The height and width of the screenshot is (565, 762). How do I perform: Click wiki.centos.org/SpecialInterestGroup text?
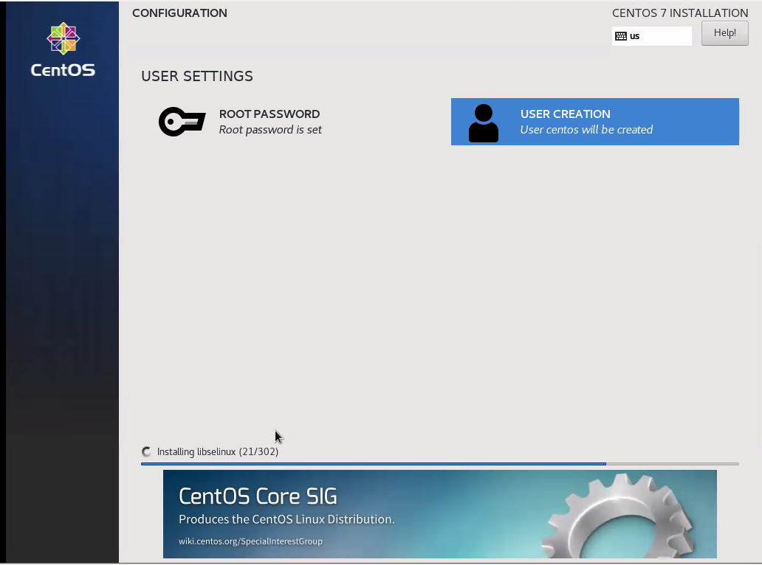pyautogui.click(x=250, y=541)
